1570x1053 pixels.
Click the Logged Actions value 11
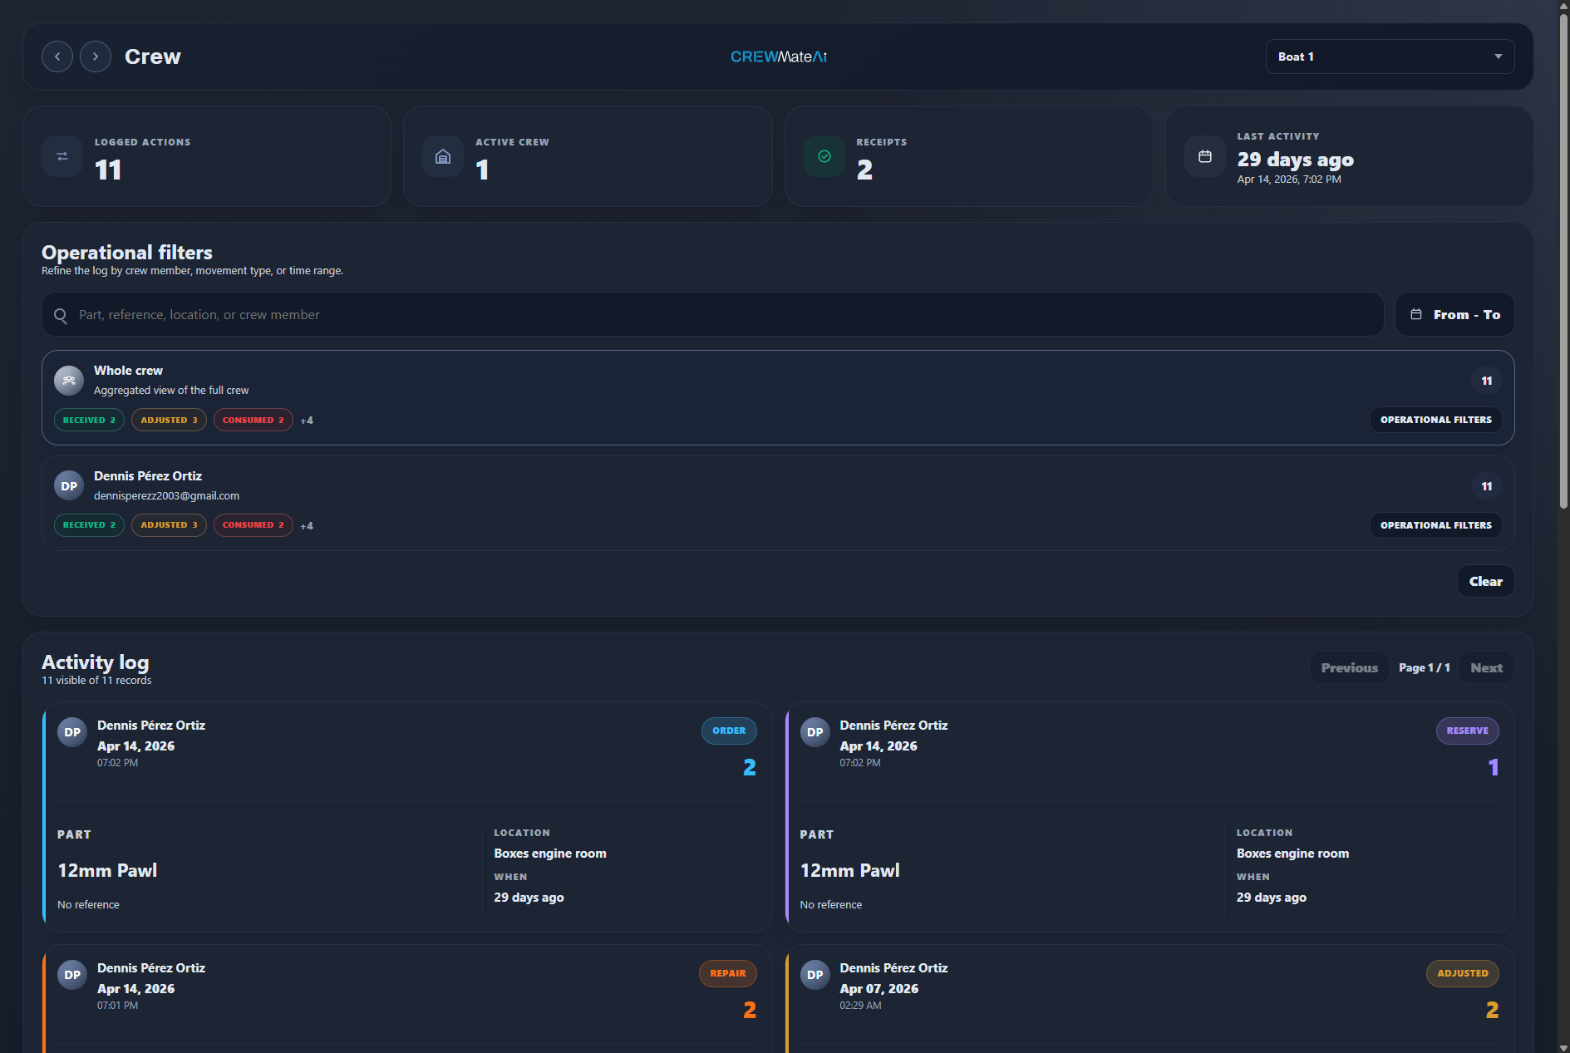tap(108, 170)
